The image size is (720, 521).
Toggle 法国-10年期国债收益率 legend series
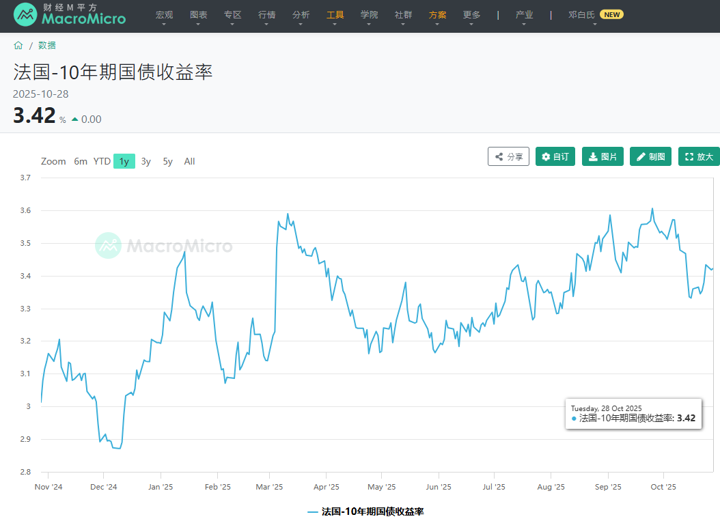366,511
